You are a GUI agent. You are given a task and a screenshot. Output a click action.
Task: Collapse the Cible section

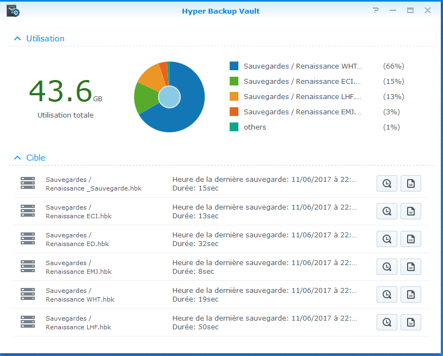(17, 158)
